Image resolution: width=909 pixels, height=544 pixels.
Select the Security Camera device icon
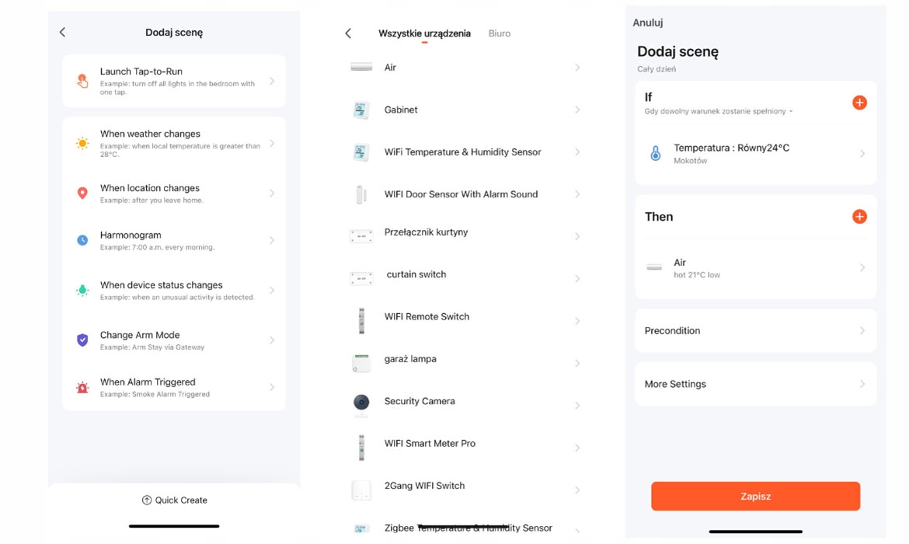pyautogui.click(x=360, y=403)
